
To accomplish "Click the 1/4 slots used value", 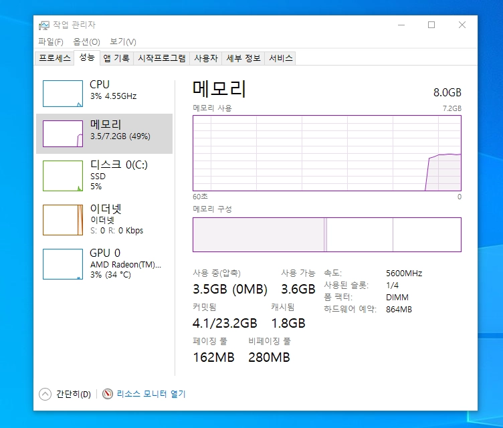I will [392, 286].
